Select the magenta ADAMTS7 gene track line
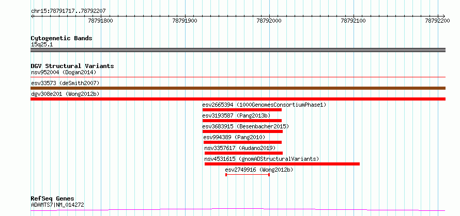The image size is (460, 216). coord(238,210)
